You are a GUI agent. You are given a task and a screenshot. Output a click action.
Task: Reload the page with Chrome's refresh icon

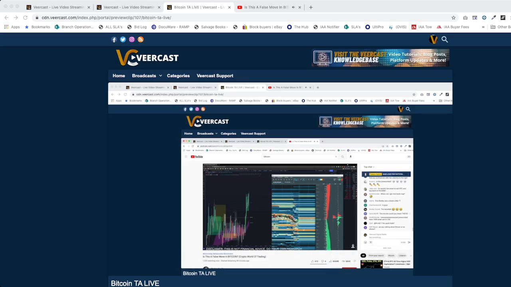pos(25,18)
